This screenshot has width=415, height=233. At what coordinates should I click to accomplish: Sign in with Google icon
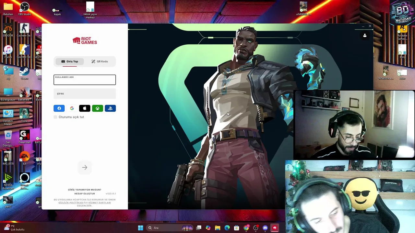tap(72, 108)
